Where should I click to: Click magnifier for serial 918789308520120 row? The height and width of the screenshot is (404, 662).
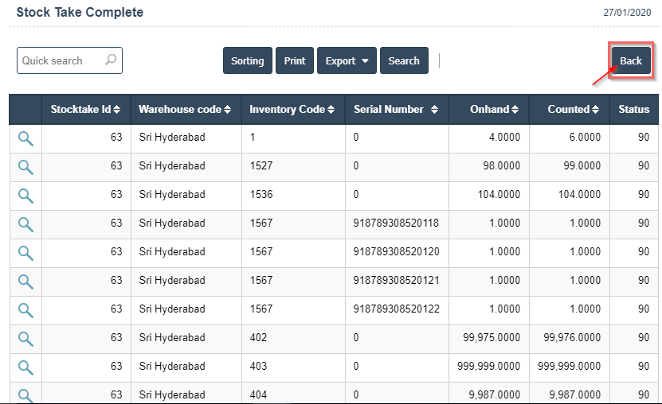point(25,253)
